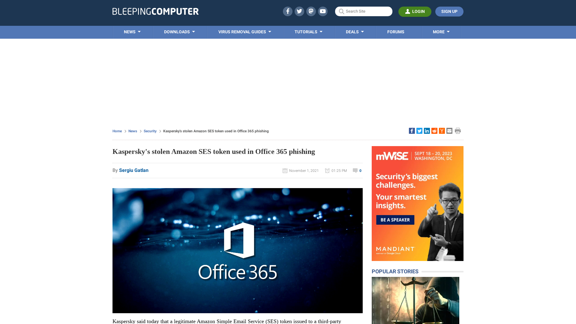Viewport: 576px width, 324px height.
Task: Click the article headline text
Action: [x=214, y=151]
